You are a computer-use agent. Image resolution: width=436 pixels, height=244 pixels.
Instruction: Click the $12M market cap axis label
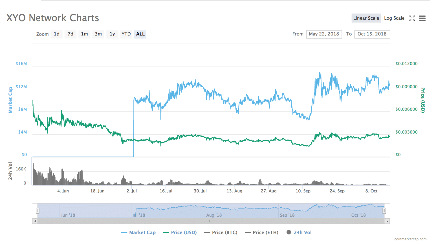pyautogui.click(x=21, y=87)
